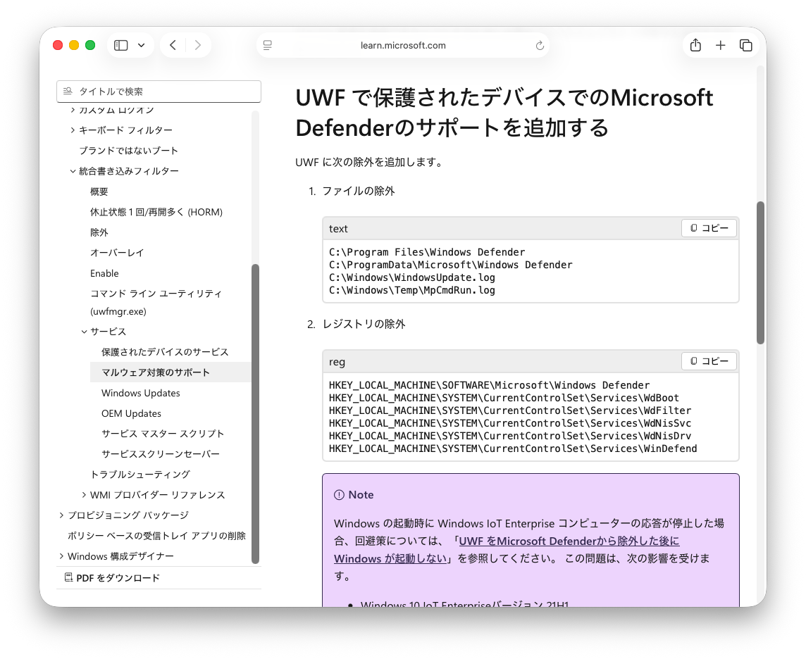Viewport: 806px width, 659px height.
Task: Expand WMI プロバイダー リファレンス node
Action: tap(85, 495)
